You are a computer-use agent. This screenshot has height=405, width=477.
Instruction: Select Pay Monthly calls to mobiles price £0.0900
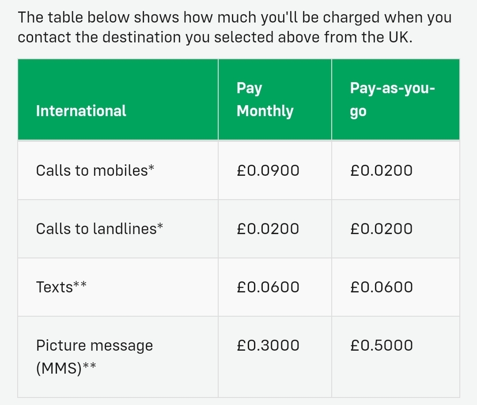(x=268, y=170)
